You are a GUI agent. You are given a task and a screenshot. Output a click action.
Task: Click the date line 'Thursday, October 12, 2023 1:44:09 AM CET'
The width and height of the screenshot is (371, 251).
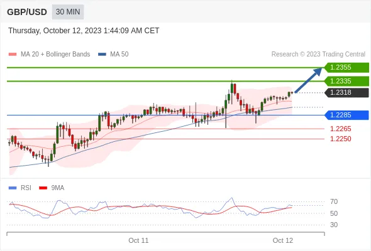(x=84, y=31)
